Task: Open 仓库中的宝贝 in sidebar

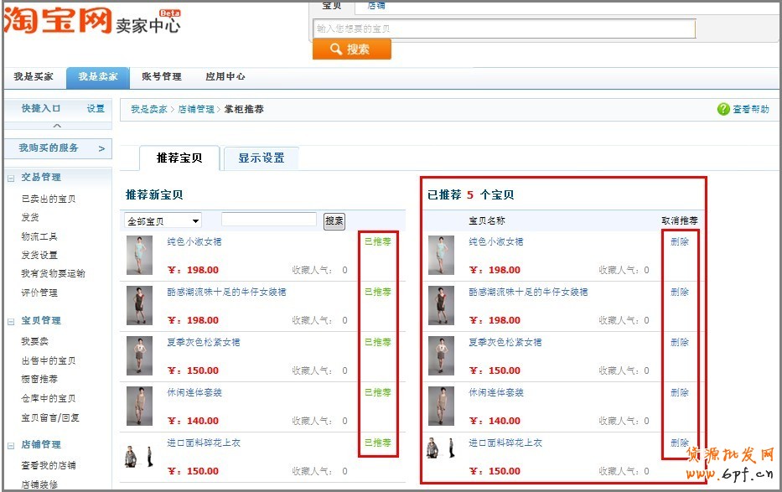Action: [49, 398]
